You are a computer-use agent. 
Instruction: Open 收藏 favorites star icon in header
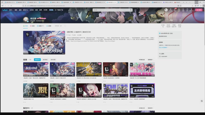click(183, 10)
